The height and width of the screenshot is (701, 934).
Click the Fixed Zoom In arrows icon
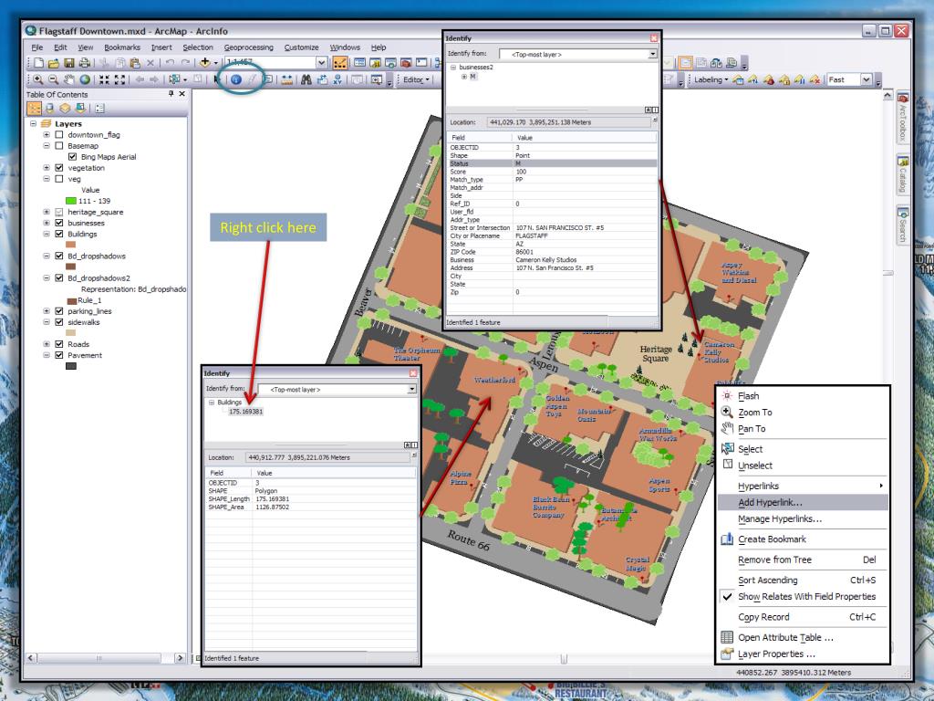click(x=104, y=79)
